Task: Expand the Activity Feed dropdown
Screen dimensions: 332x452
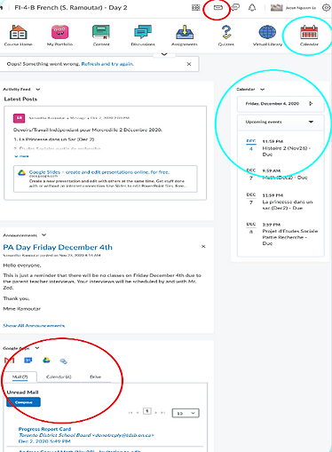Action: (38, 89)
